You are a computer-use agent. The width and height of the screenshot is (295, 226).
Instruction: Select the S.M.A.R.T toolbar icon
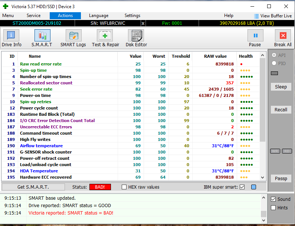[x=42, y=38]
